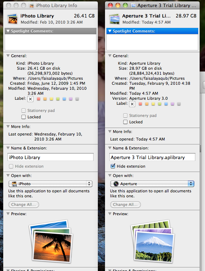Open the Aperture application popup menu
The height and width of the screenshot is (271, 205).
[152, 184]
